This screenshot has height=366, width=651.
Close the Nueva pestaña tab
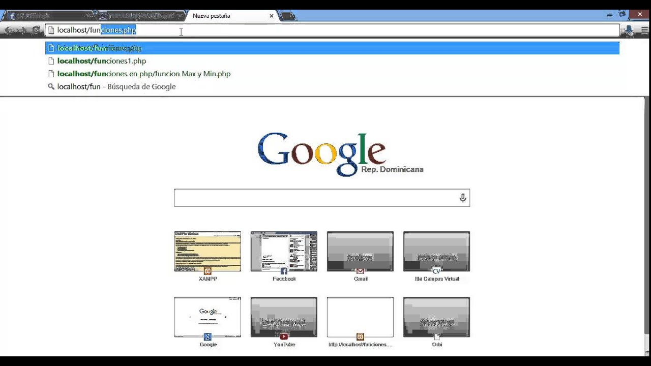[272, 16]
